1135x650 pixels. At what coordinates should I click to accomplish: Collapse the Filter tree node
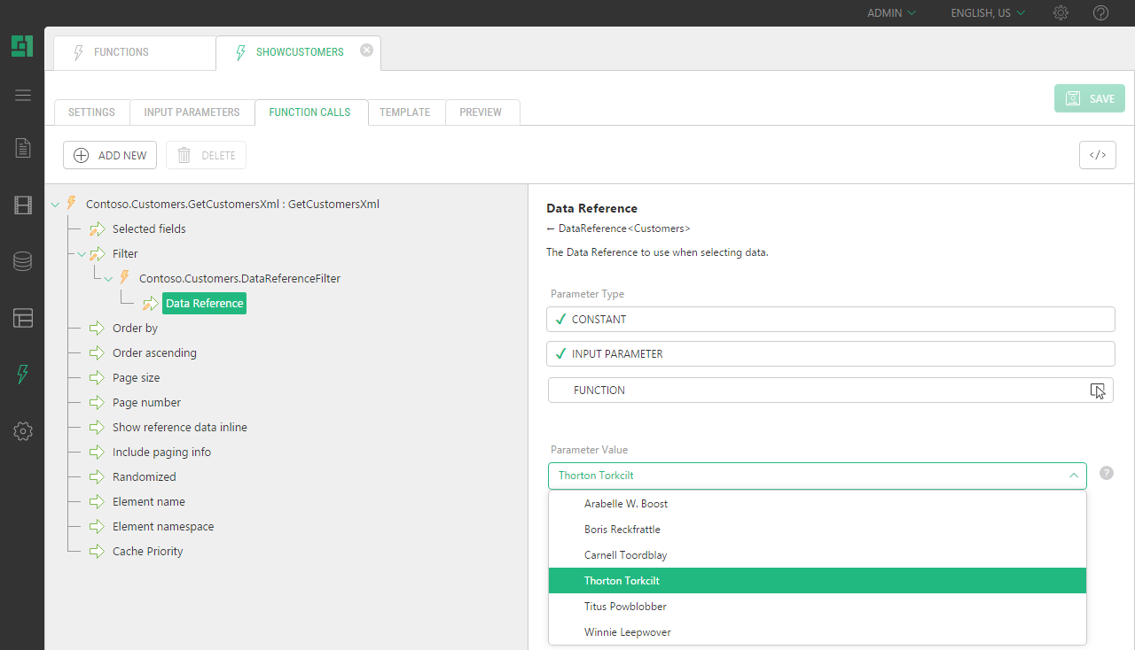click(82, 254)
